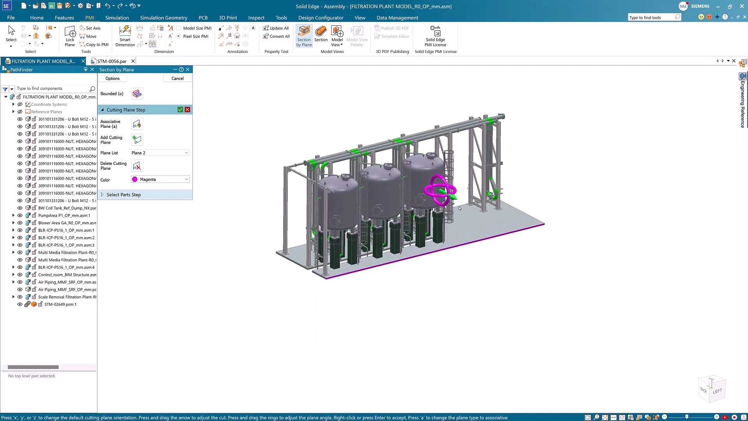Click the Bounded option icon
Viewport: 748px width, 421px height.
(137, 94)
